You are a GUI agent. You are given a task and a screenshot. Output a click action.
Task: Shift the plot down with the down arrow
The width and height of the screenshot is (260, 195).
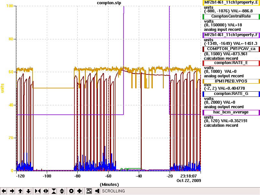tap(28, 191)
